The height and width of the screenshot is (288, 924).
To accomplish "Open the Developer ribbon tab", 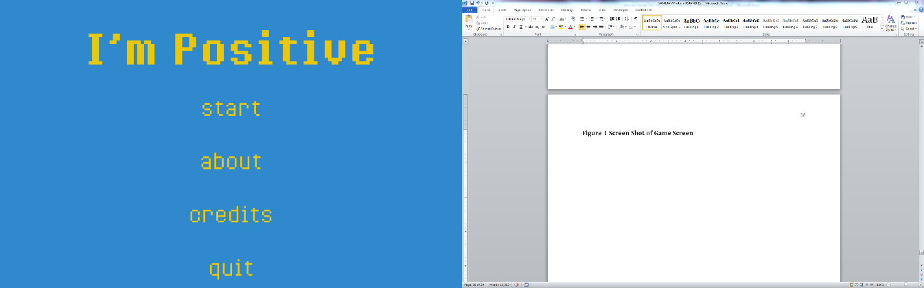I will point(621,10).
